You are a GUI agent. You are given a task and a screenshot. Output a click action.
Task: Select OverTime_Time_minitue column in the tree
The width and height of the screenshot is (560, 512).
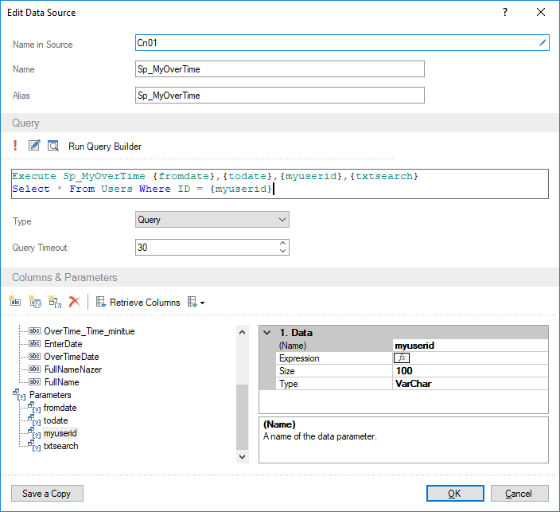pos(89,331)
